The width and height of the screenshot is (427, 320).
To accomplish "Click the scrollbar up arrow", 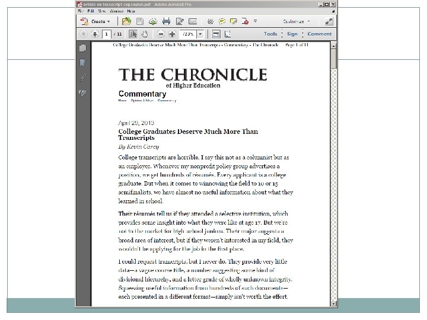I will 333,46.
